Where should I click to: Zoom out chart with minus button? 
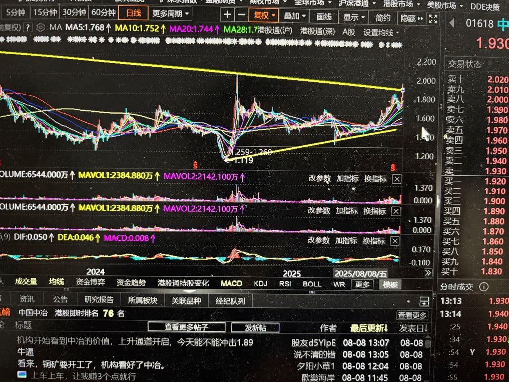click(x=241, y=14)
